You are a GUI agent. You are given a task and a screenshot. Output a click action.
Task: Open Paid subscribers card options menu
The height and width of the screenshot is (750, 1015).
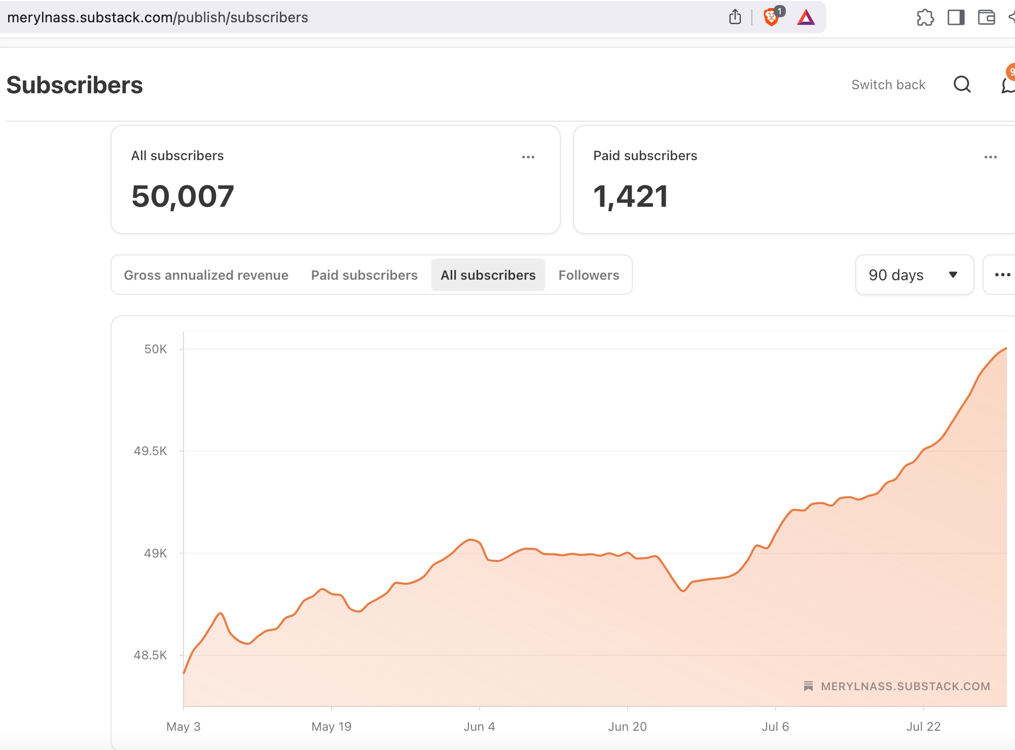(990, 157)
